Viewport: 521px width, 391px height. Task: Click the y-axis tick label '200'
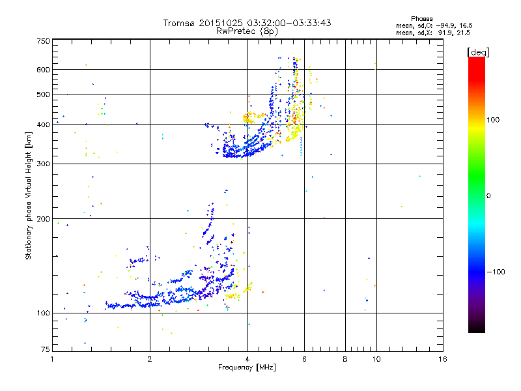pos(43,219)
